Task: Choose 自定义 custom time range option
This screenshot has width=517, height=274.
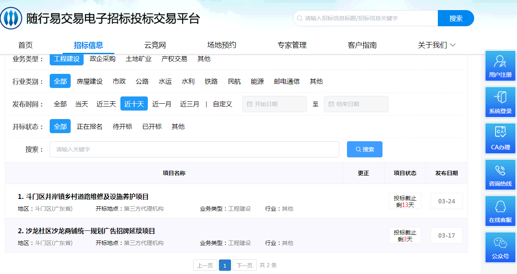Action: point(223,104)
